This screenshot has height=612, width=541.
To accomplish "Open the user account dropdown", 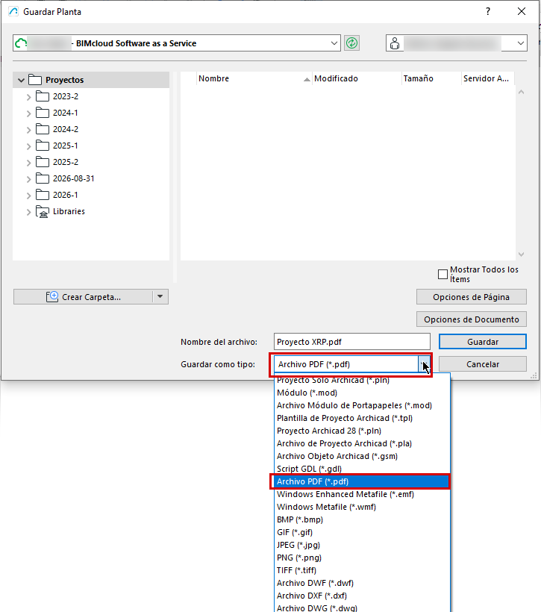I will pos(521,43).
